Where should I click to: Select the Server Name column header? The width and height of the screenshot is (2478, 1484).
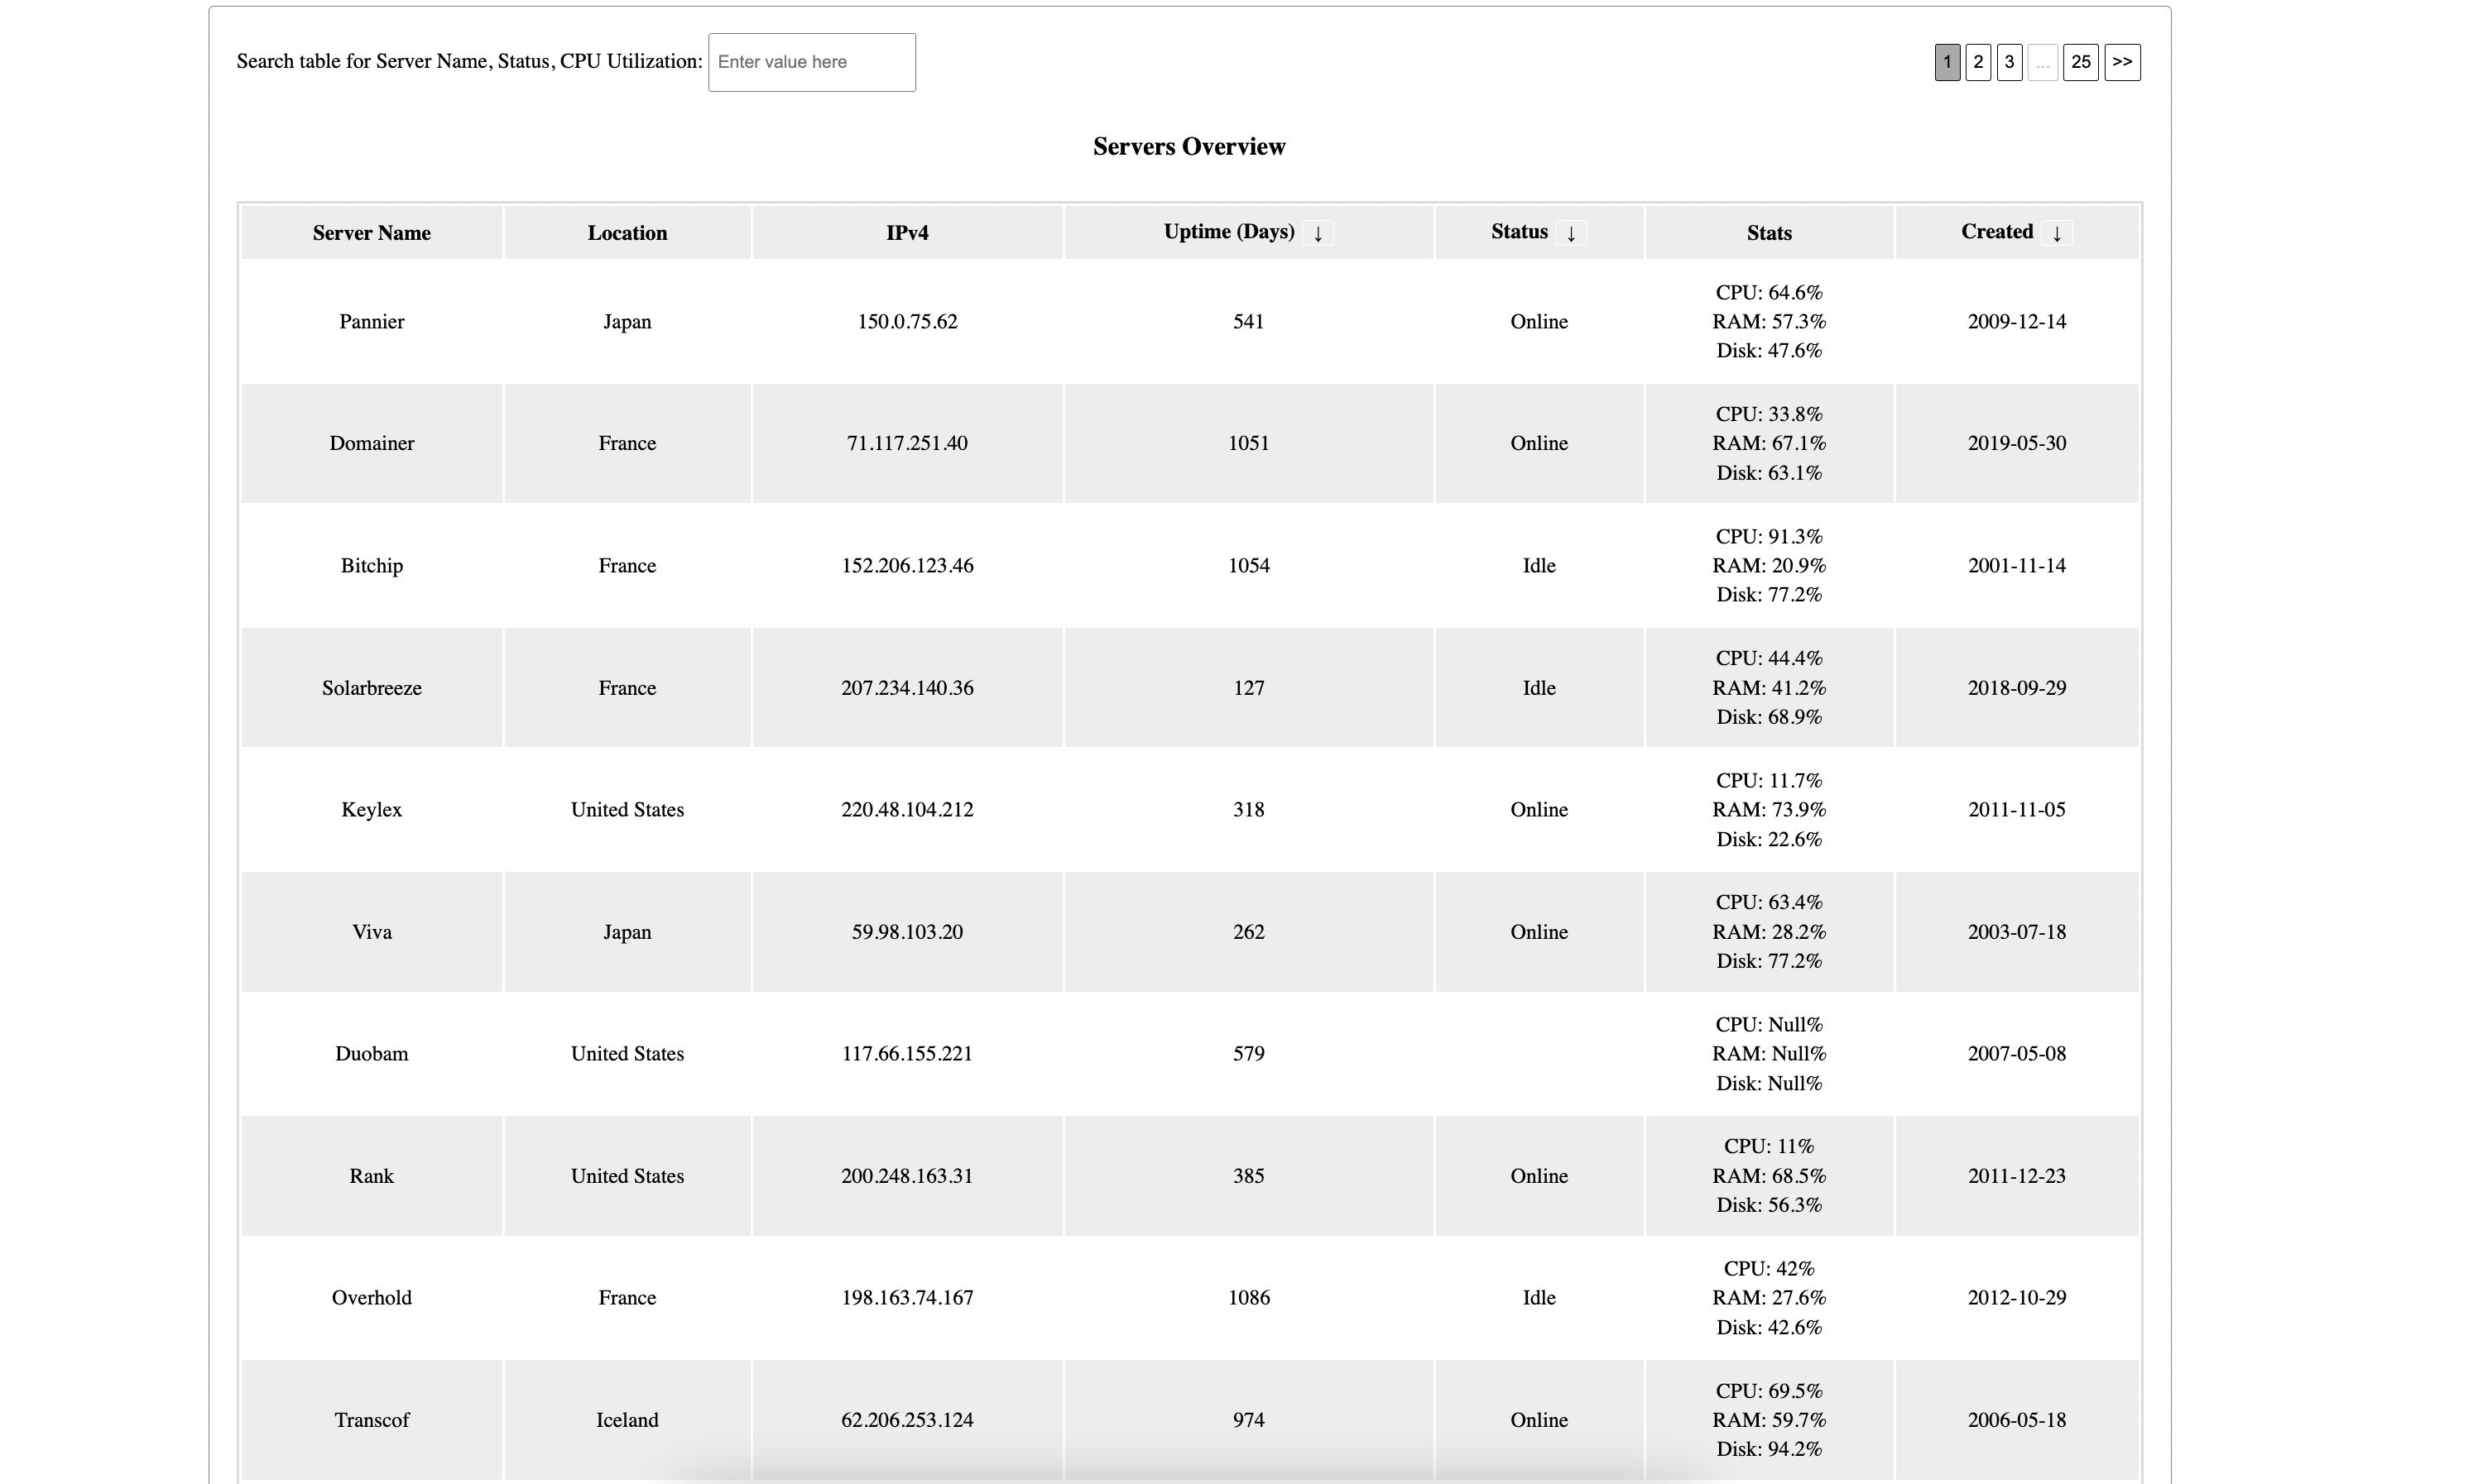tap(370, 232)
